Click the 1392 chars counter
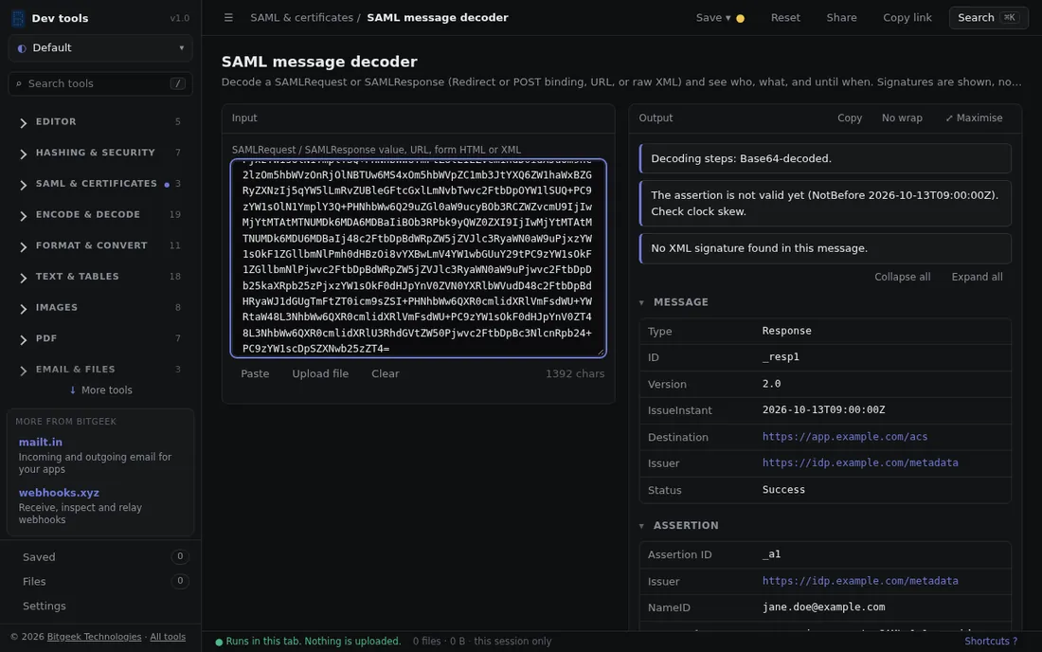 pos(575,373)
